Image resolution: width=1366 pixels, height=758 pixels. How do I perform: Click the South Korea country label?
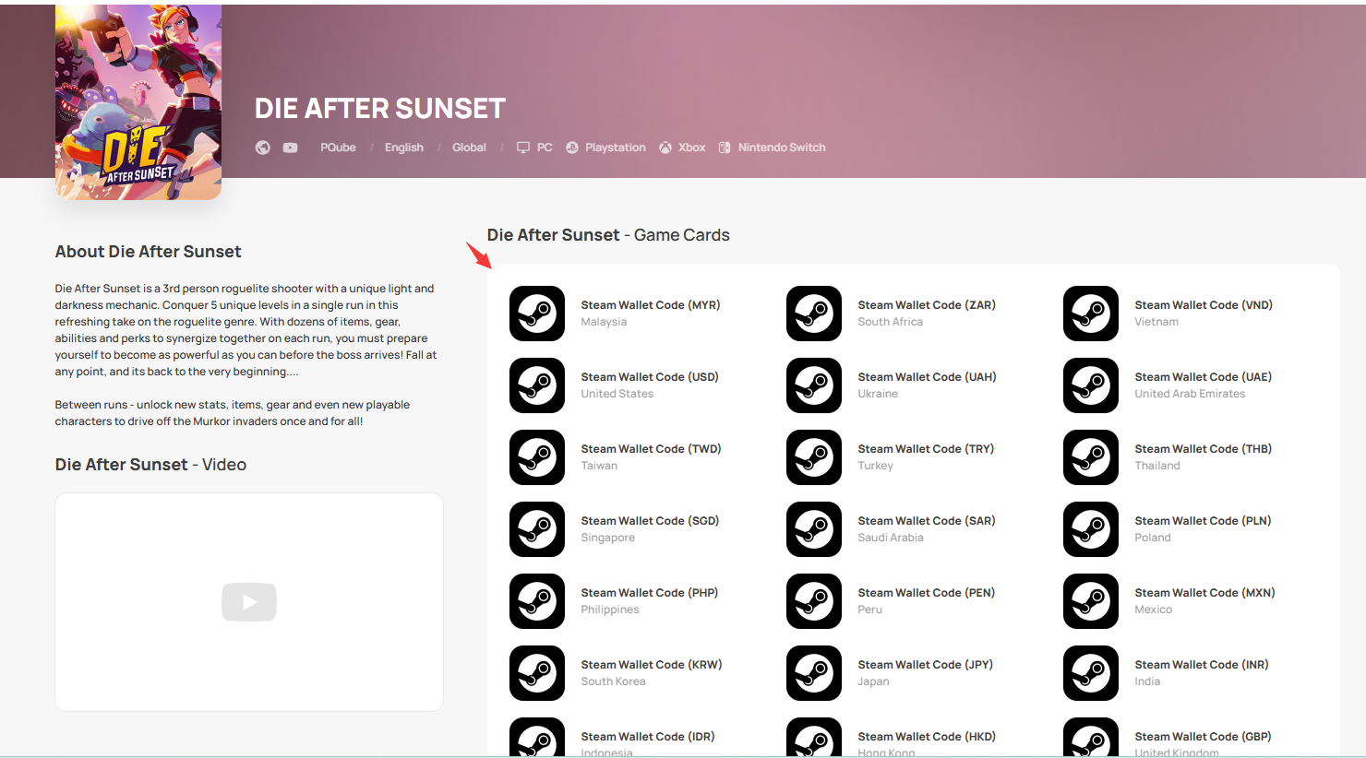[613, 681]
